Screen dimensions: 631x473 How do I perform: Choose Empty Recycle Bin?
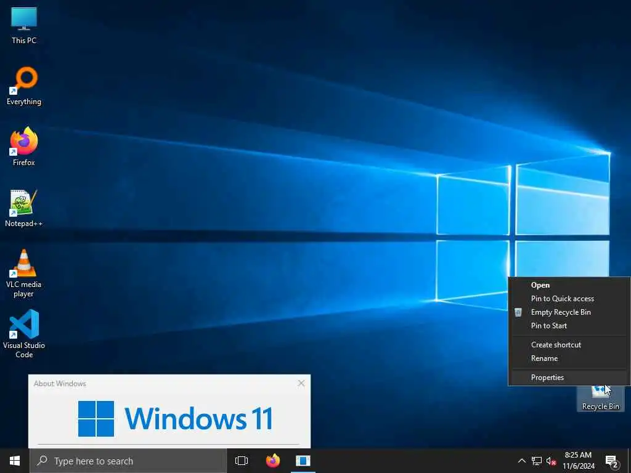pyautogui.click(x=569, y=312)
